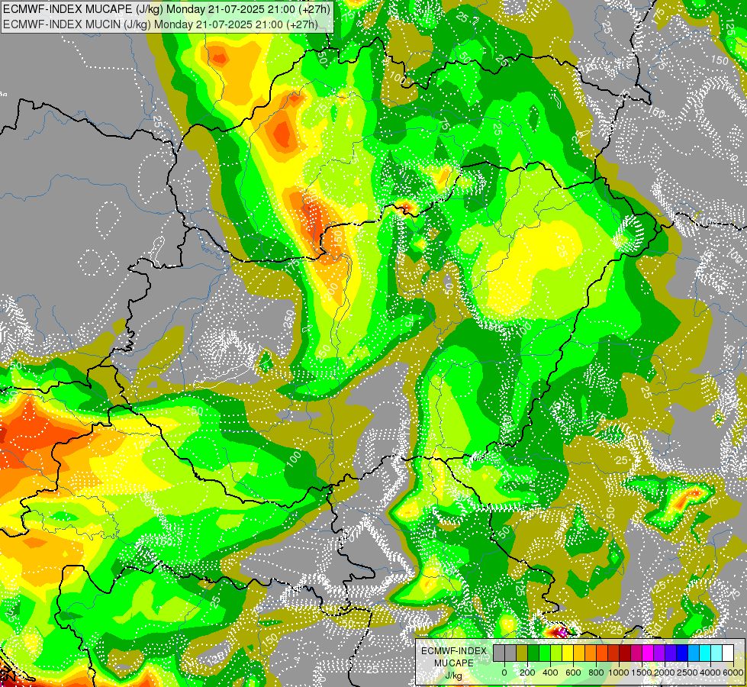This screenshot has width=747, height=687.
Task: Pick the pure blue legend swatch
Action: tap(683, 653)
